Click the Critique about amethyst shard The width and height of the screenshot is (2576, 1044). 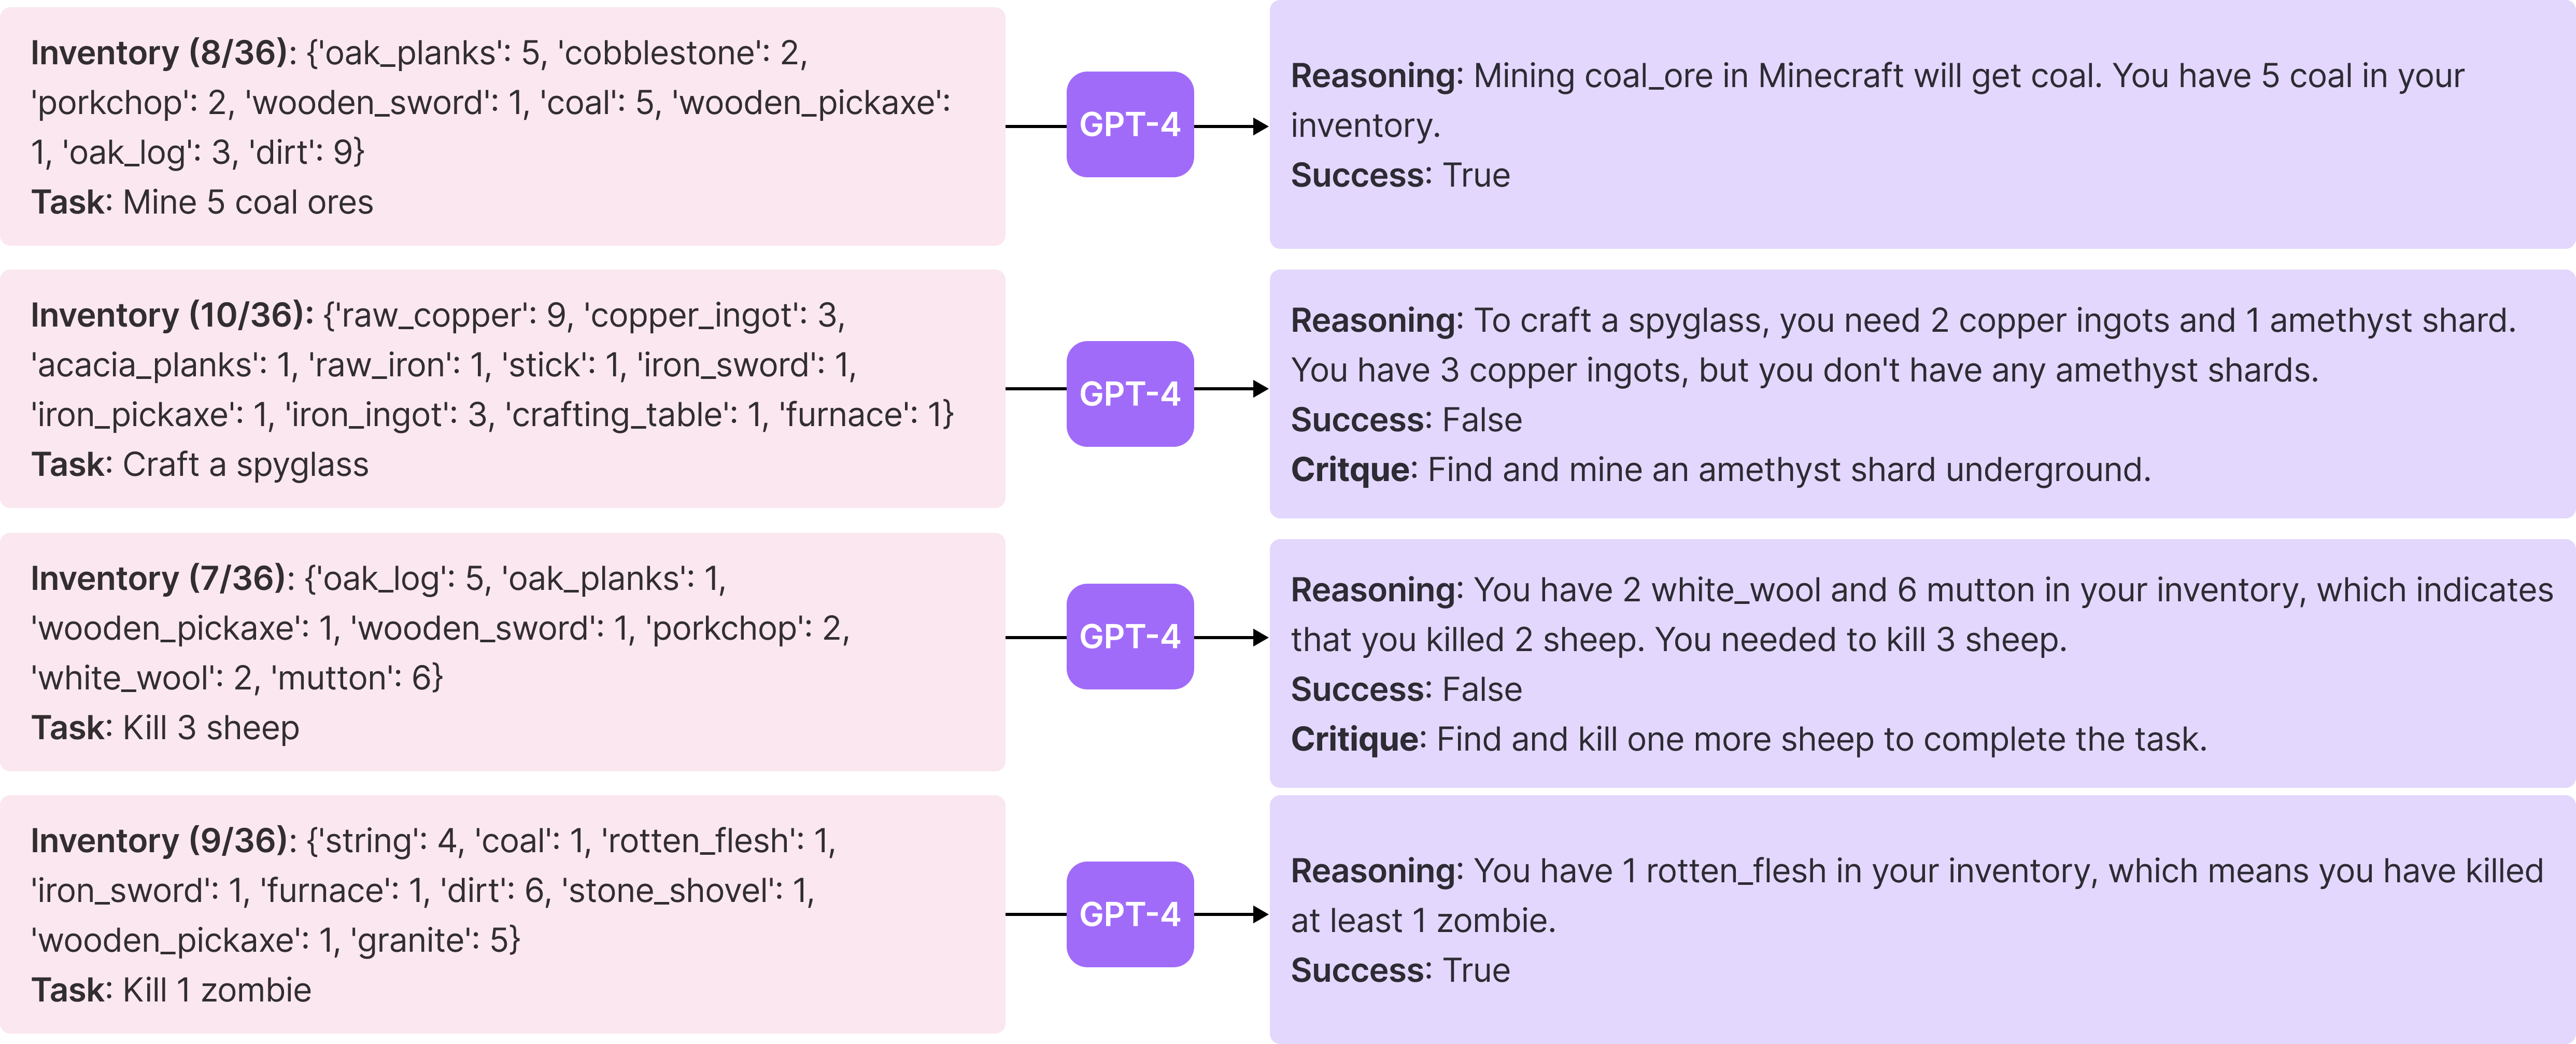coord(1720,470)
